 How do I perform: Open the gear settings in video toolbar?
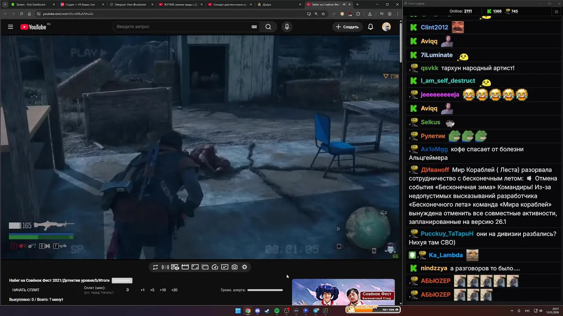pos(245,267)
